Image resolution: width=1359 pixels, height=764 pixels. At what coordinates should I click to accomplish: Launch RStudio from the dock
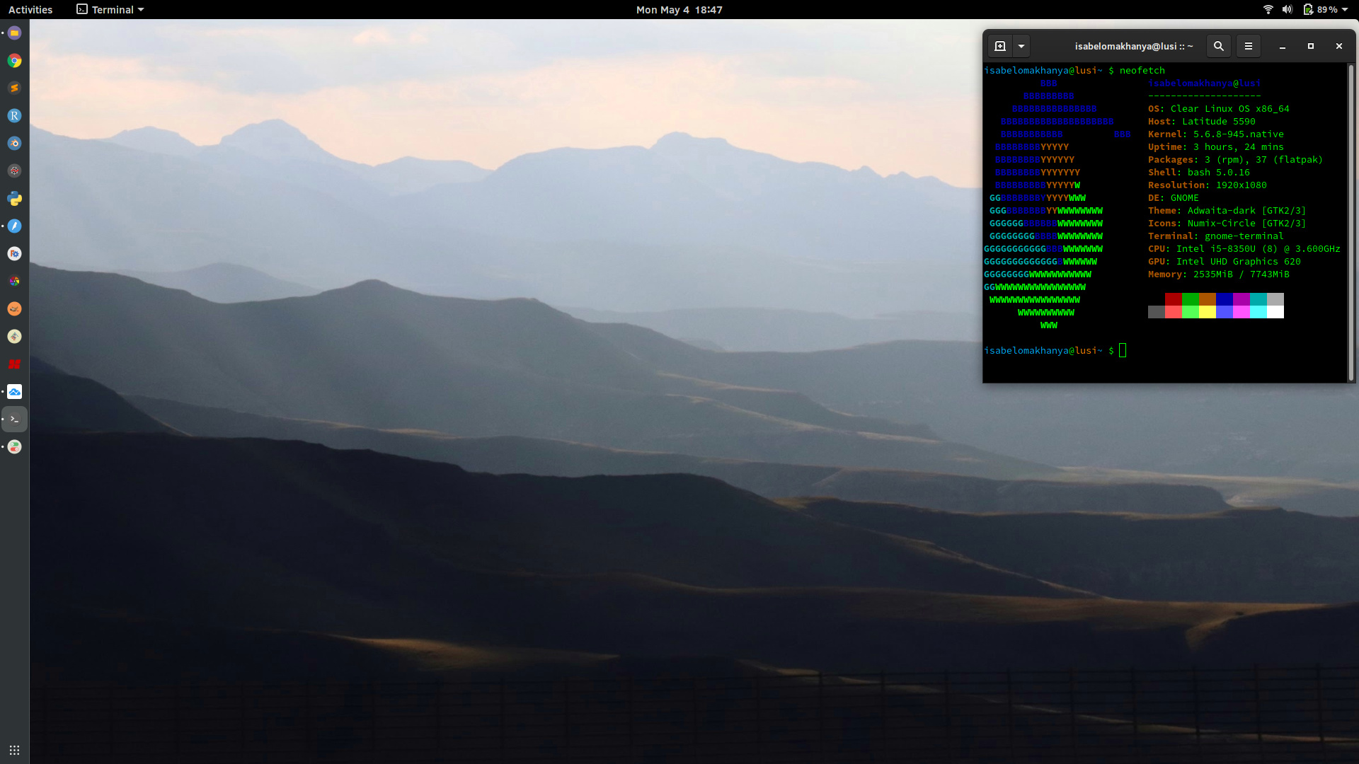14,116
